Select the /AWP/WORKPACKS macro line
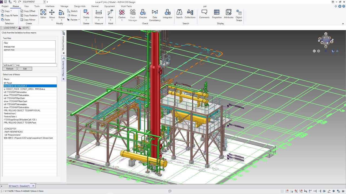 [x=30, y=132]
